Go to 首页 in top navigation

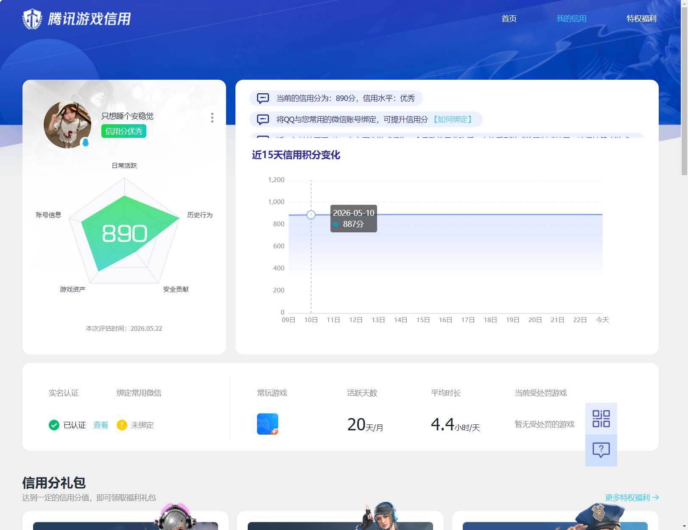click(509, 19)
